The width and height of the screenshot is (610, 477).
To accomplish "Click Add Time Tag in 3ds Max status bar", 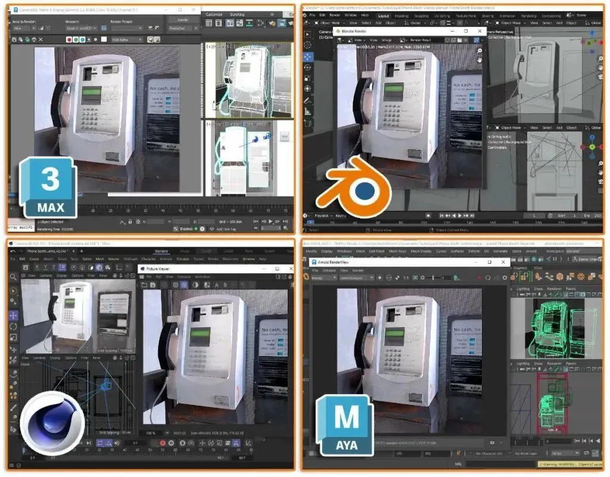I will point(226,229).
